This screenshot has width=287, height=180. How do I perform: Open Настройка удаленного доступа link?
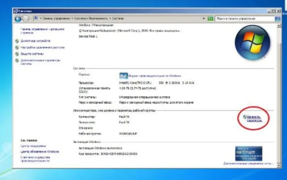pos(43,48)
